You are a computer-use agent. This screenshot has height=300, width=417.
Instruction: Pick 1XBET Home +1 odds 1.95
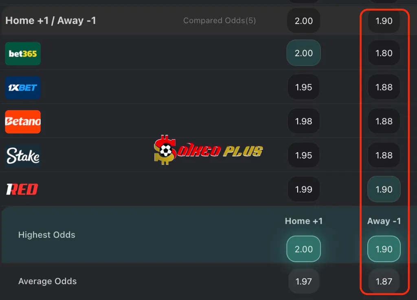click(x=304, y=87)
